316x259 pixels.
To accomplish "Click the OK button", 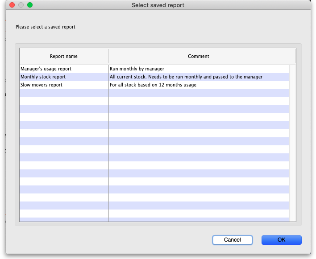I will [281, 240].
